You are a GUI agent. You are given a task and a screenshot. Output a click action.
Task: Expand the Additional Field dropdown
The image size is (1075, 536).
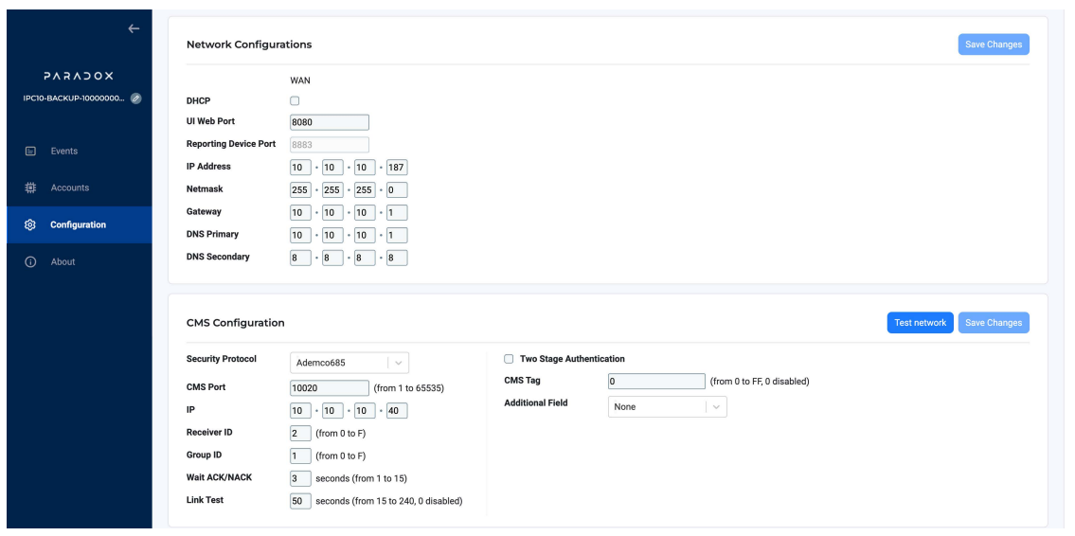(x=666, y=406)
